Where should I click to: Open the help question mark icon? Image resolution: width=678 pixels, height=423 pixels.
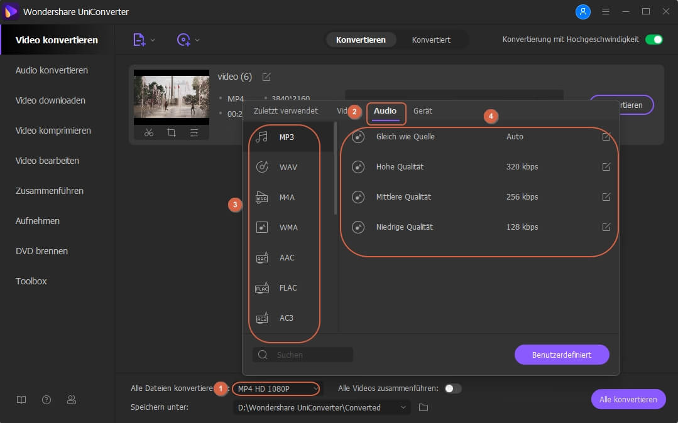(46, 400)
